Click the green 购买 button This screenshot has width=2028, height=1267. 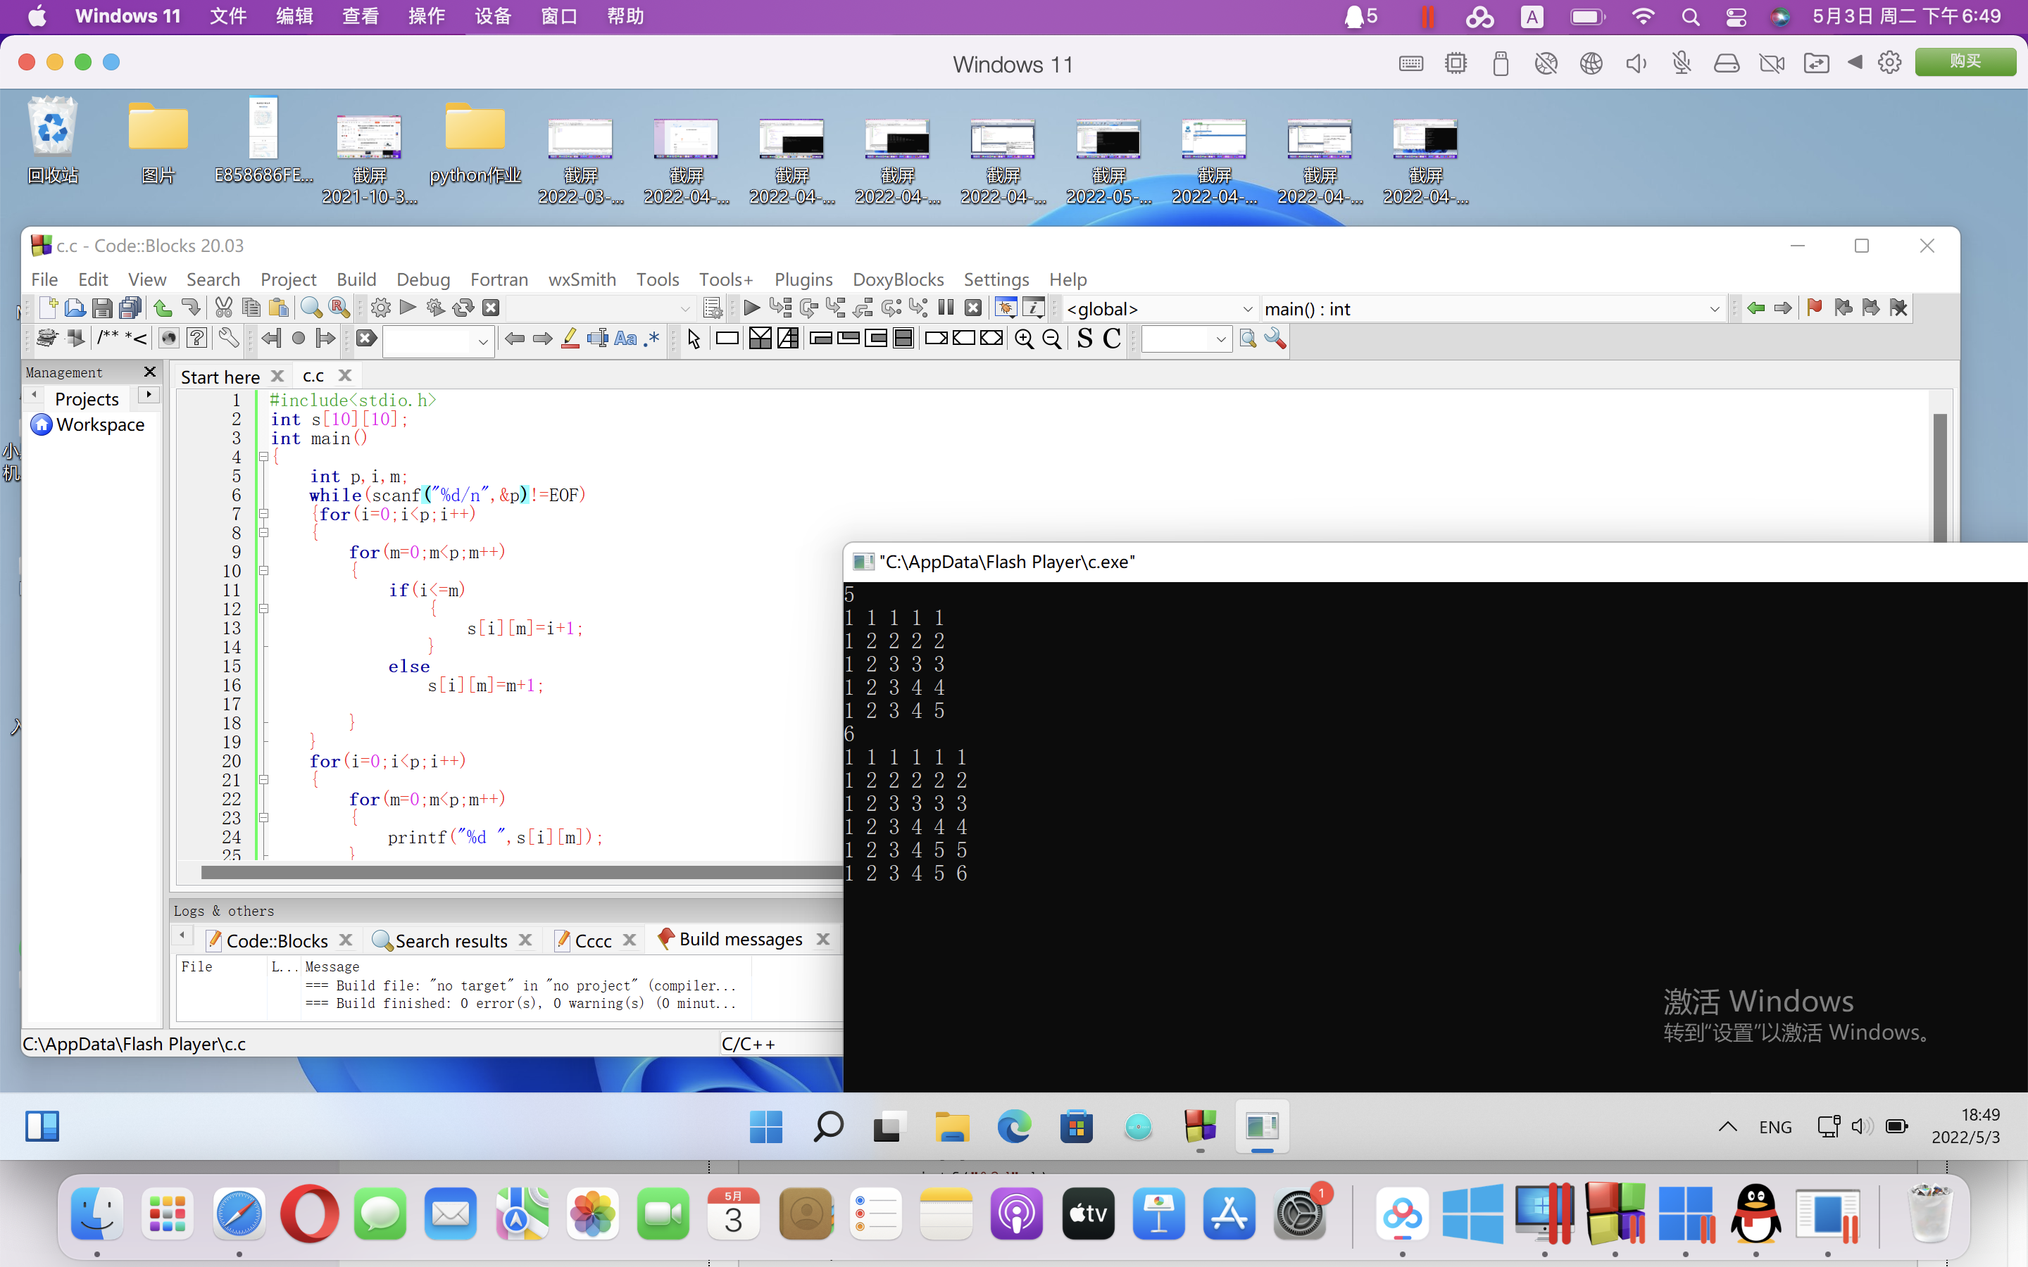[x=1965, y=62]
